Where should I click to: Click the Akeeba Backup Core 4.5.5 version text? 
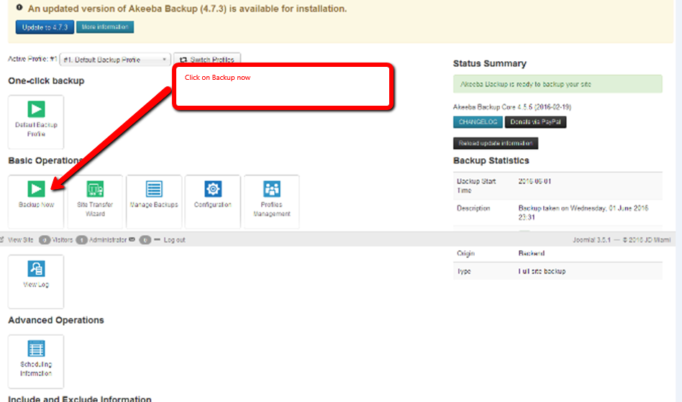pyautogui.click(x=512, y=107)
